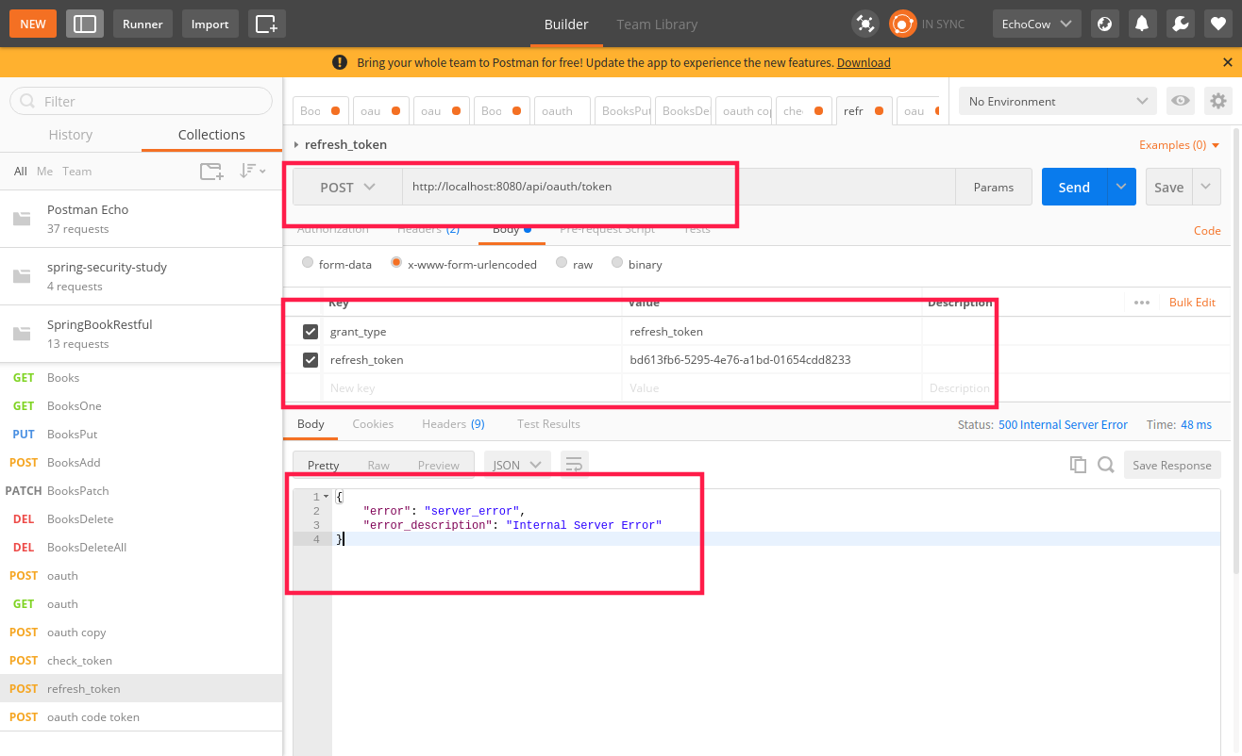Toggle response line wrap icon
This screenshot has height=756, width=1242.
click(x=575, y=465)
